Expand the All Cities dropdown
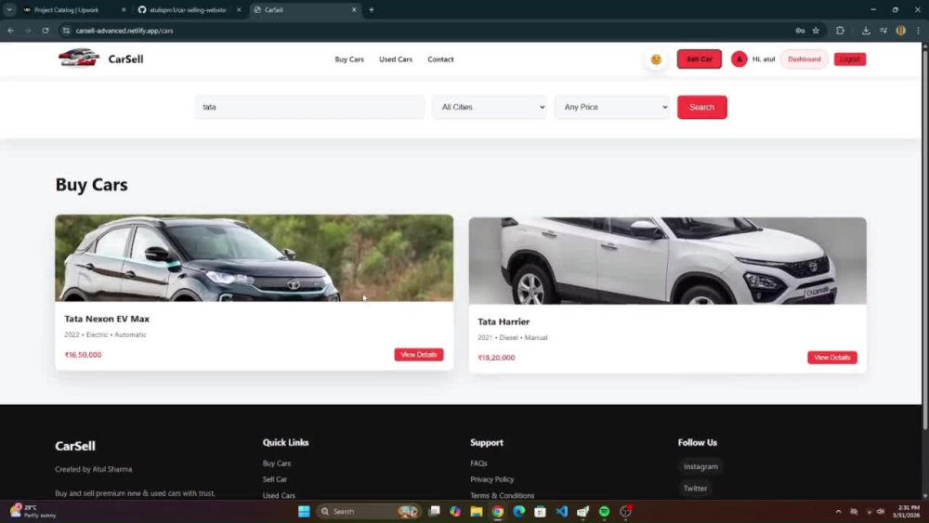This screenshot has height=523, width=929. [490, 107]
